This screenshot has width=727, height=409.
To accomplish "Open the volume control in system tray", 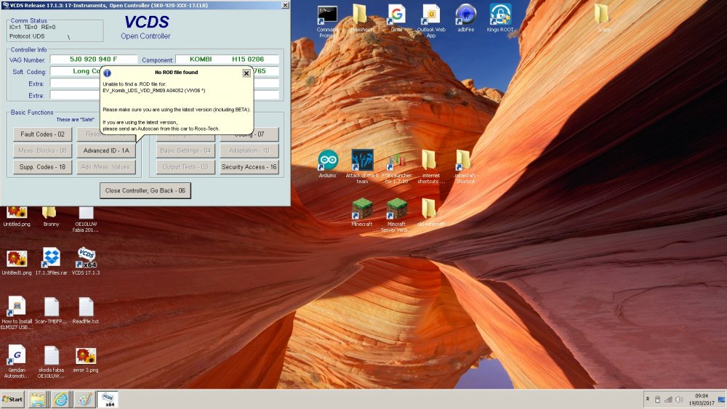I will click(x=679, y=400).
